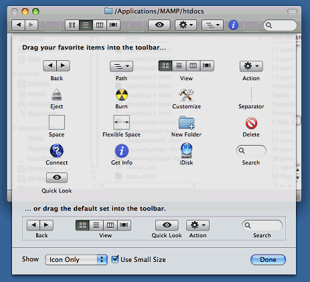Click View in the default toolbar set

(x=103, y=225)
